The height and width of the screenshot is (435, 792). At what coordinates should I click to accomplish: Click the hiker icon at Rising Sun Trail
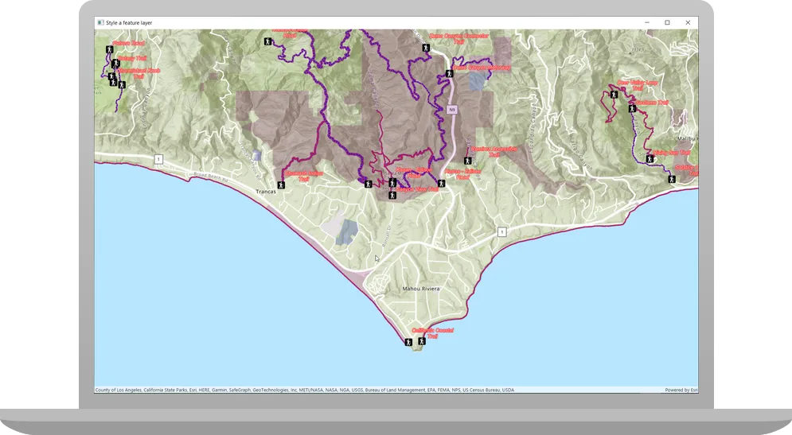[x=650, y=159]
